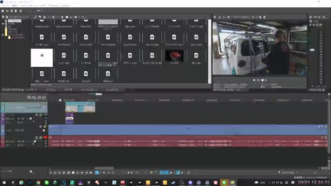This screenshot has width=331, height=186.
Task: Open a project using the folder icon
Action: click(7, 11)
